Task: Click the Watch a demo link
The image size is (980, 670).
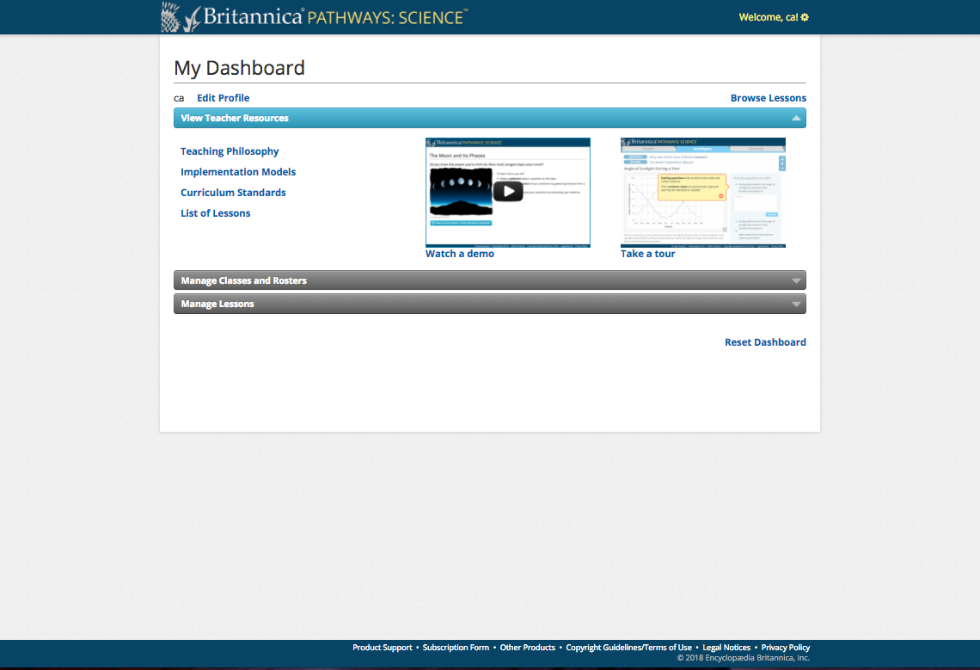Action: [x=459, y=254]
